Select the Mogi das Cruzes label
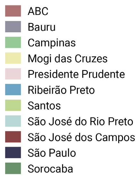 [x=68, y=59]
